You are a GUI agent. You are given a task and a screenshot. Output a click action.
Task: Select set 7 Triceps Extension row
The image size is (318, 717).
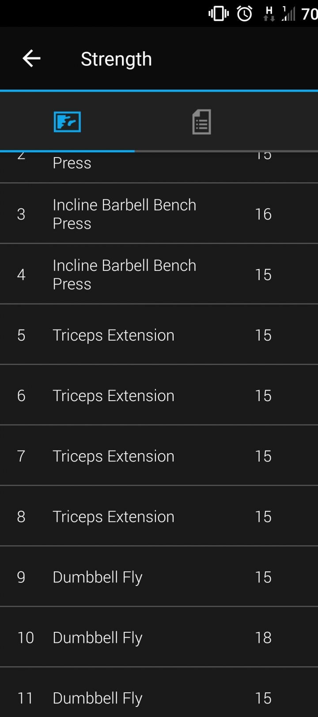[x=159, y=455]
